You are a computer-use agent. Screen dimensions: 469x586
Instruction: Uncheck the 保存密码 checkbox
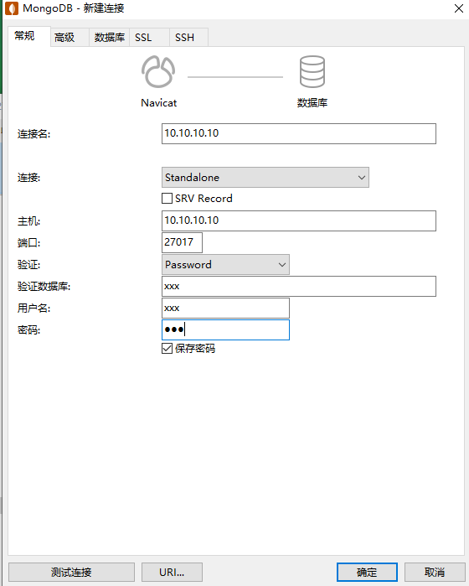[x=167, y=348]
